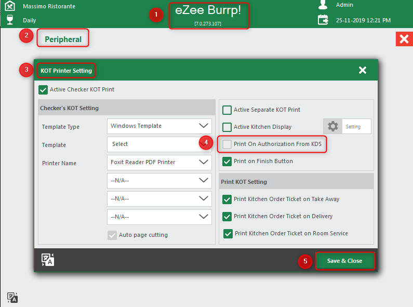The height and width of the screenshot is (307, 413).
Task: Uncheck Print Kitchen Order Ticket on Delivery
Action: pyautogui.click(x=227, y=217)
